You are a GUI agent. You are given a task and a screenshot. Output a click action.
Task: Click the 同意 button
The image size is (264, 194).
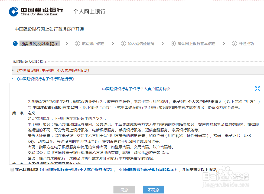[124, 190]
